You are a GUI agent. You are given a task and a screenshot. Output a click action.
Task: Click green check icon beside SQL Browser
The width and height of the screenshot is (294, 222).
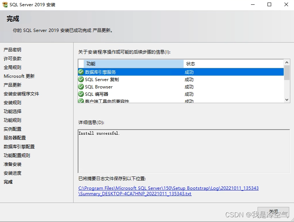click(81, 87)
